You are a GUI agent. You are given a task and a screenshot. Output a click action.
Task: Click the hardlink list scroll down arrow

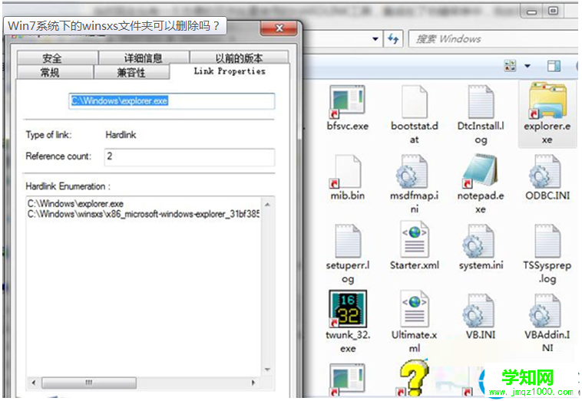pos(267,370)
